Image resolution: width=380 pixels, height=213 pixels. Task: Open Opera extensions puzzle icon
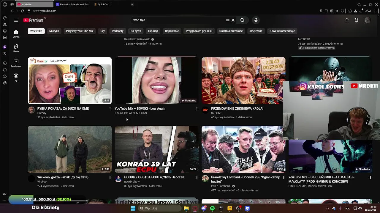coord(350,11)
